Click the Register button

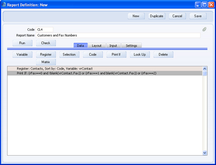click(x=46, y=54)
